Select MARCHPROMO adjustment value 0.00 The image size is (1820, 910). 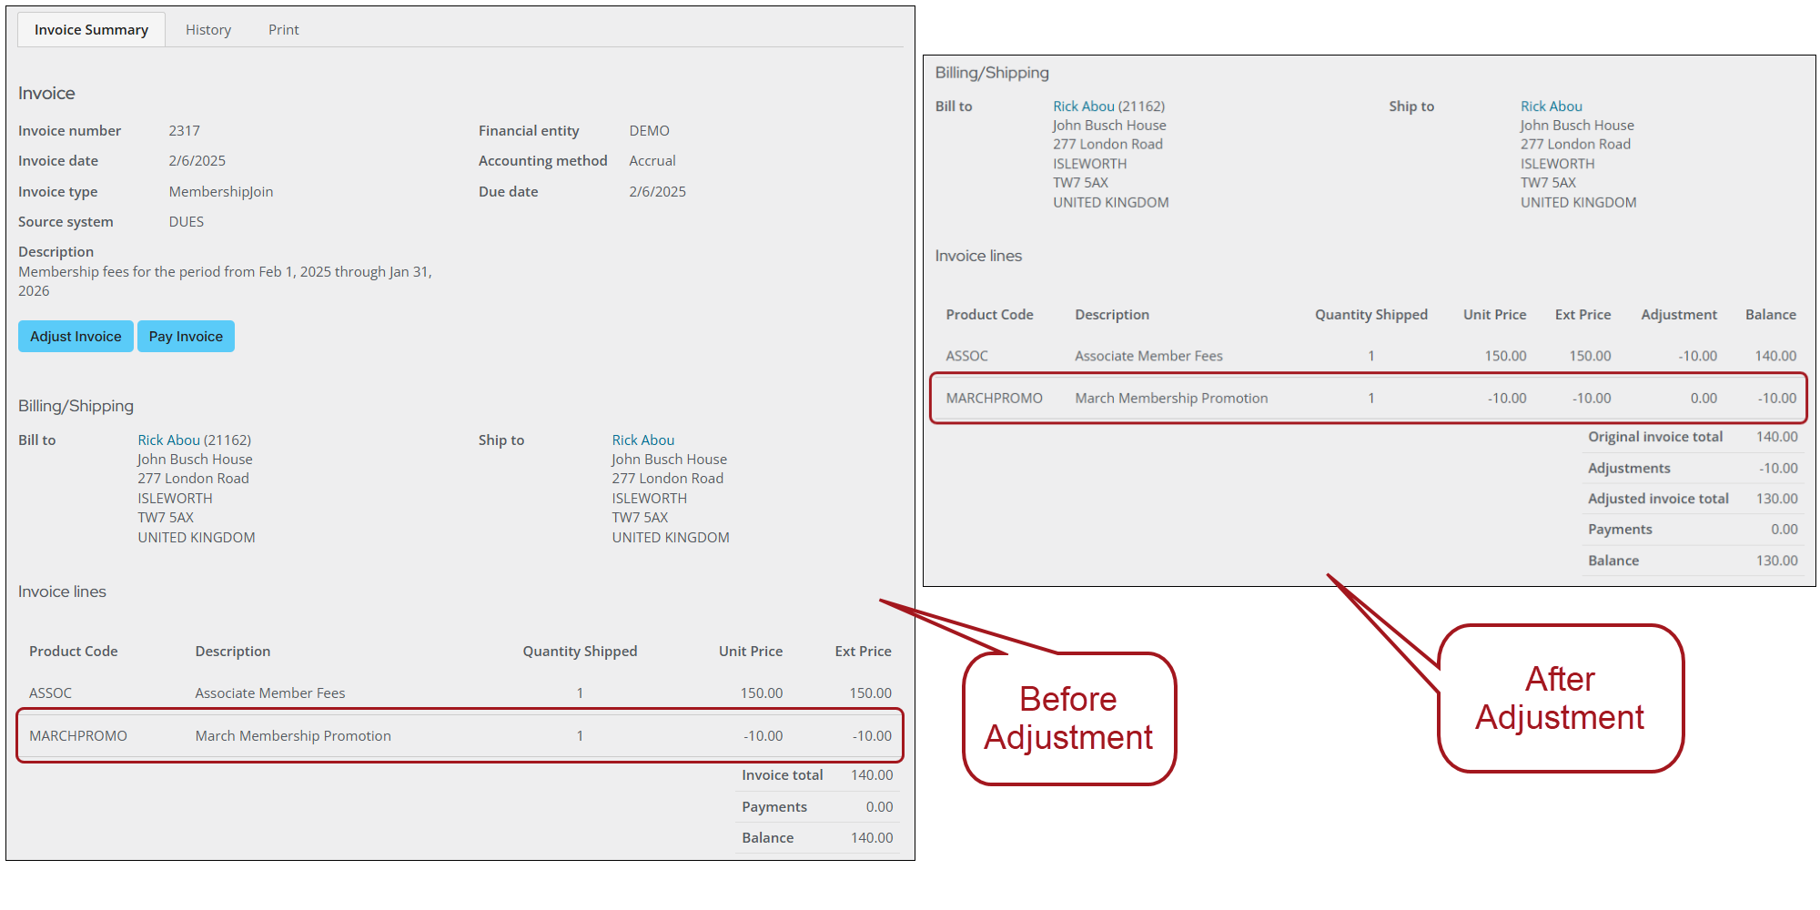click(x=1704, y=398)
